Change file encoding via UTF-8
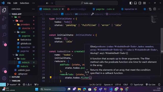This screenshot has width=163, height=92. (x=118, y=85)
